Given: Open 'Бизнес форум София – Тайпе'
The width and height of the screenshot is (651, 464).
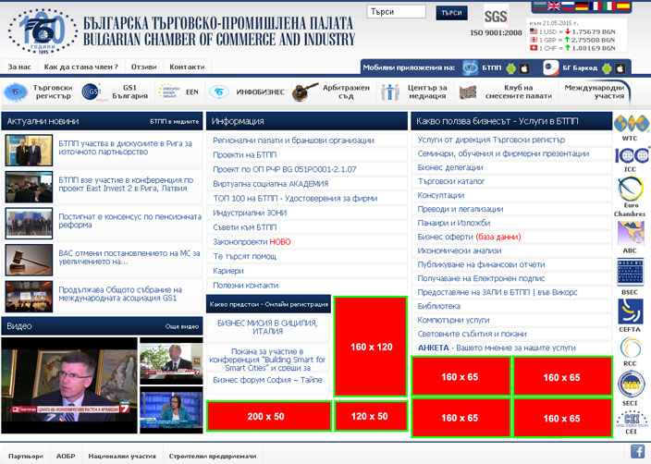Looking at the screenshot, I should coord(268,380).
